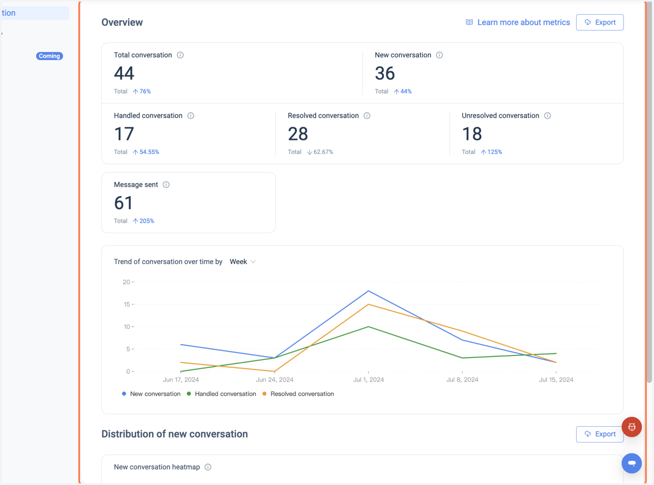Click Trend of conversation over time by label
The height and width of the screenshot is (485, 654).
(168, 262)
